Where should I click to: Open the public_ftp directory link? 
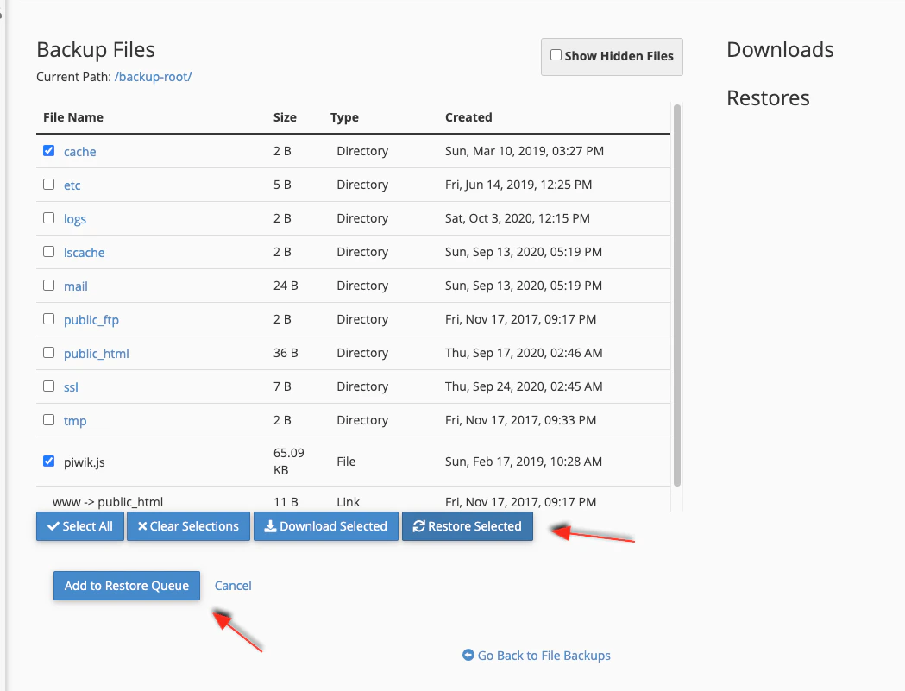[x=91, y=319]
